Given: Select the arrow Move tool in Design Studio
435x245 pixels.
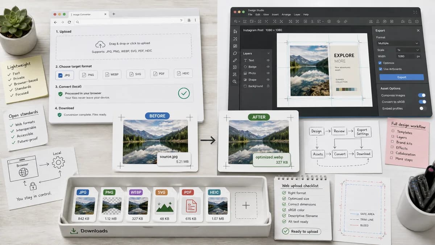Looking at the screenshot, I should 235,31.
